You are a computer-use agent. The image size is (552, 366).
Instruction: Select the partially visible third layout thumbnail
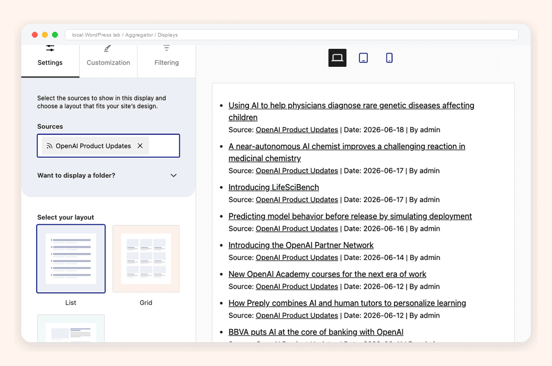pos(71,328)
